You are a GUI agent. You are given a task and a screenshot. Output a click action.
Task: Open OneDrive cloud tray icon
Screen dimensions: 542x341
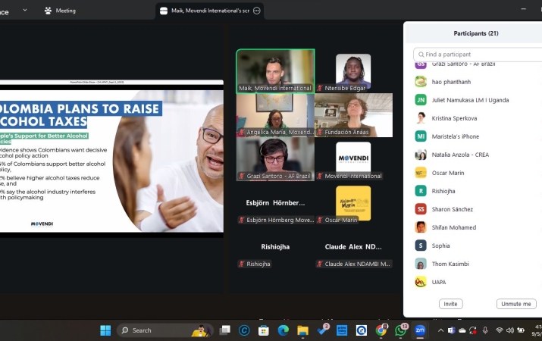tap(462, 330)
